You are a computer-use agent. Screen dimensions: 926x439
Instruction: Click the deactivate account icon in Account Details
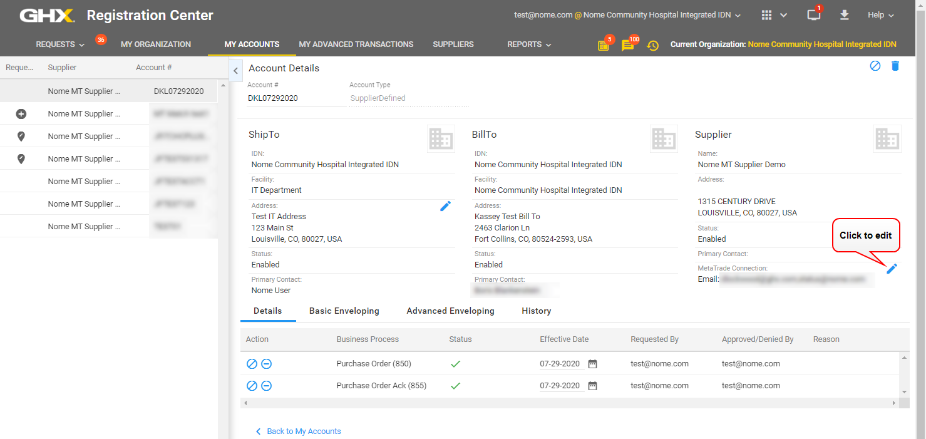click(875, 66)
